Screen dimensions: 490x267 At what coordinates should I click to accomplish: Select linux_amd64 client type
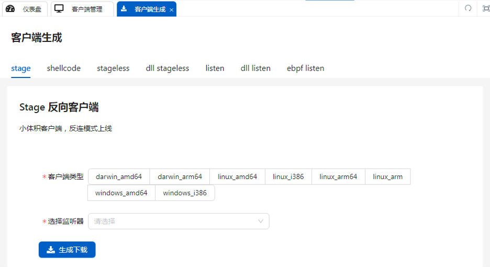pos(237,176)
